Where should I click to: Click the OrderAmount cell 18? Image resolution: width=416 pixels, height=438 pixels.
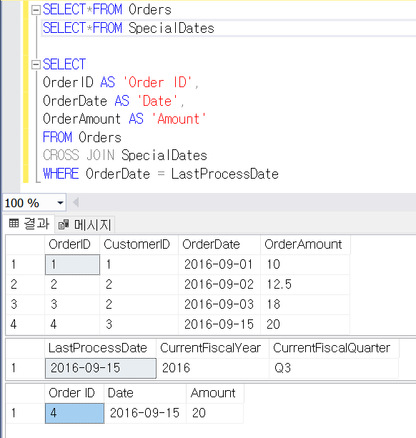click(305, 304)
